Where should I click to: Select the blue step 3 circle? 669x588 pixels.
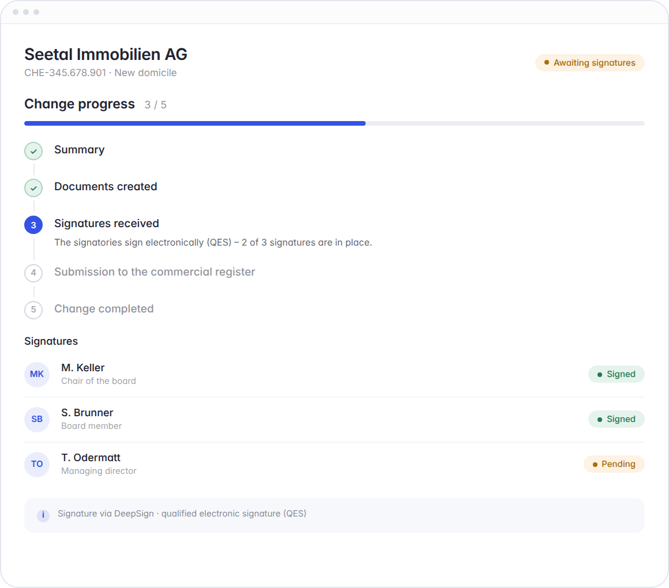coord(33,225)
